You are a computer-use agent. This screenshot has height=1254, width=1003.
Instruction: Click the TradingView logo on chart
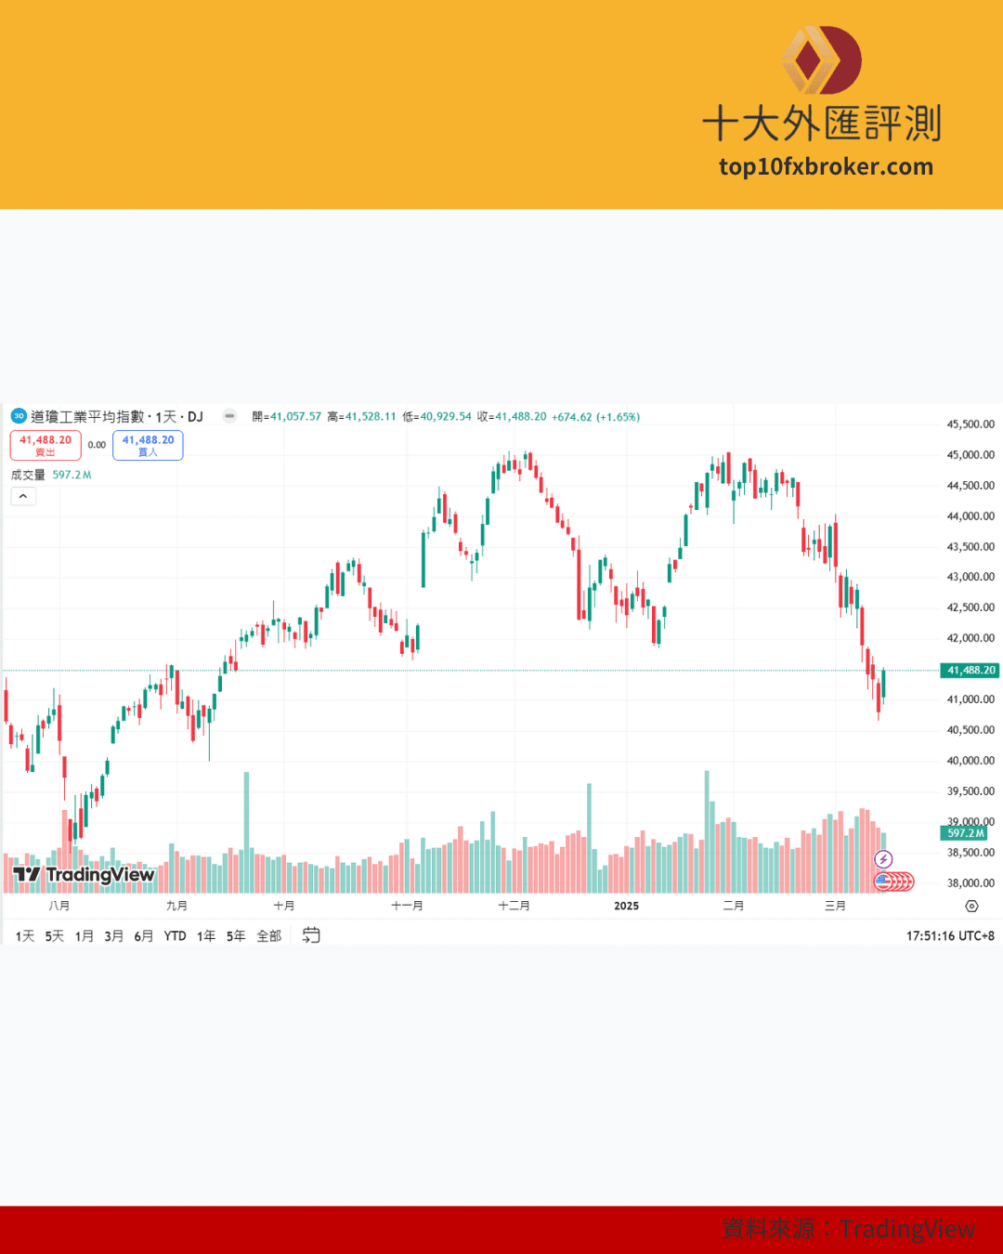[84, 875]
